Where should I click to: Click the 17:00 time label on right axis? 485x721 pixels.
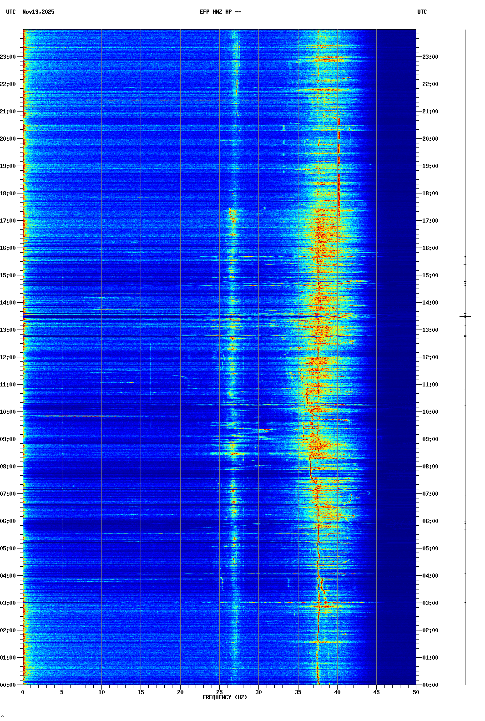tap(430, 221)
